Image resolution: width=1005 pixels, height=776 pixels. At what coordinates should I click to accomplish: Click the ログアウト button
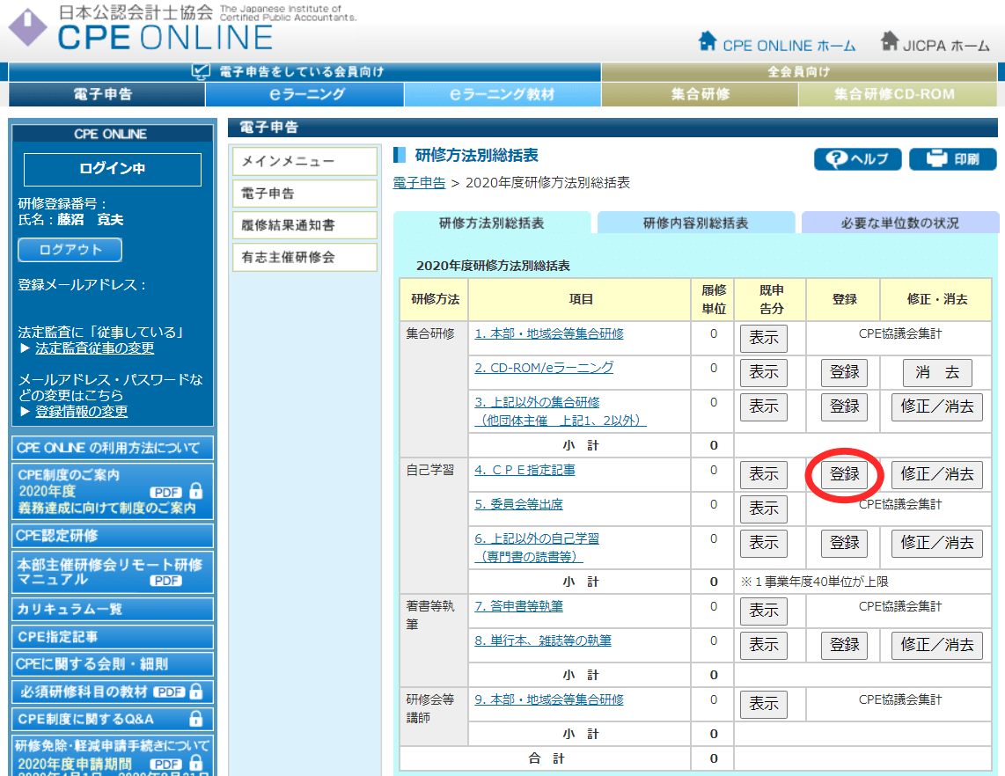(70, 250)
